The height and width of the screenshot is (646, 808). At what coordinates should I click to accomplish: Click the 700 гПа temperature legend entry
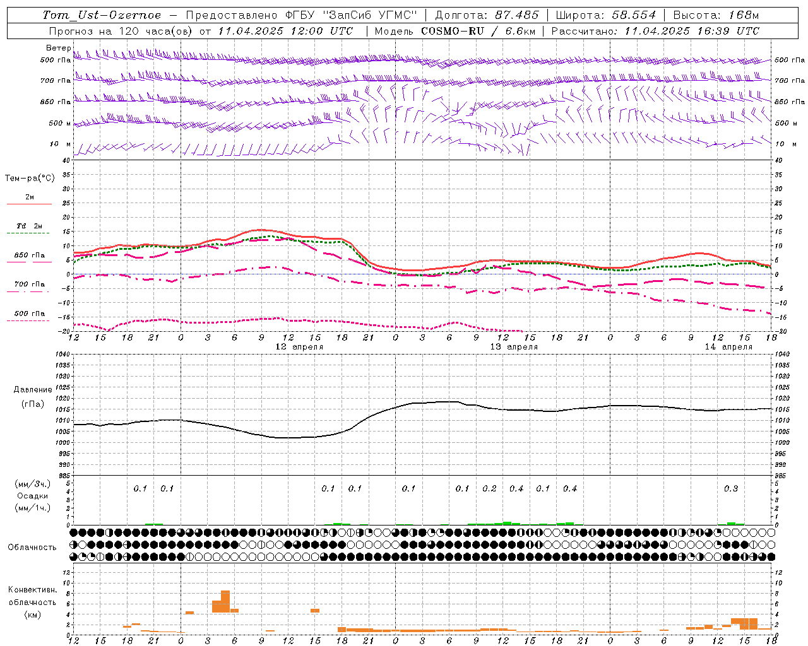[x=29, y=285]
